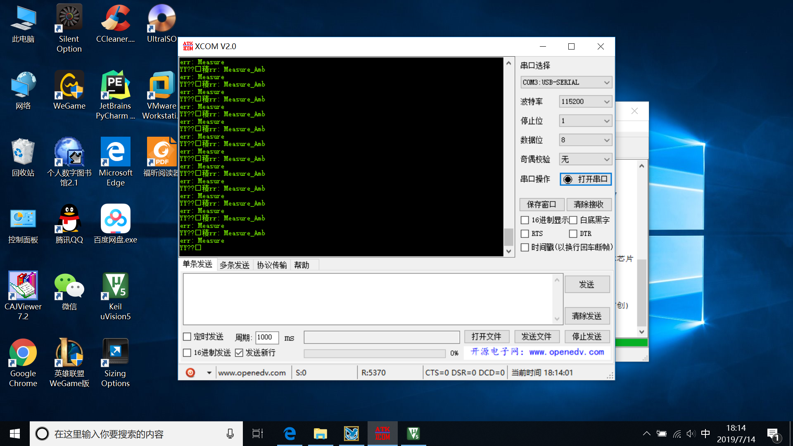Toggle 16进制发送 hex send checkbox

[x=187, y=353]
